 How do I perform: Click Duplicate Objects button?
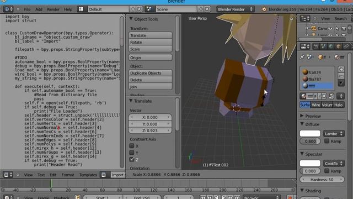tap(151, 73)
